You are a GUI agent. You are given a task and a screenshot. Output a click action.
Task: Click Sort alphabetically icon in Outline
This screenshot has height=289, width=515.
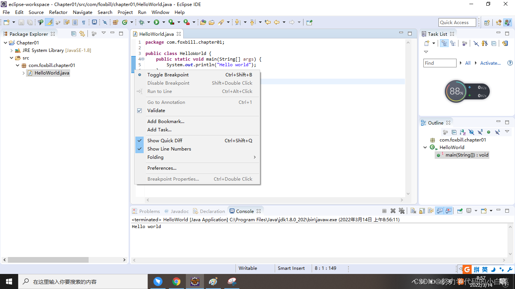click(463, 132)
